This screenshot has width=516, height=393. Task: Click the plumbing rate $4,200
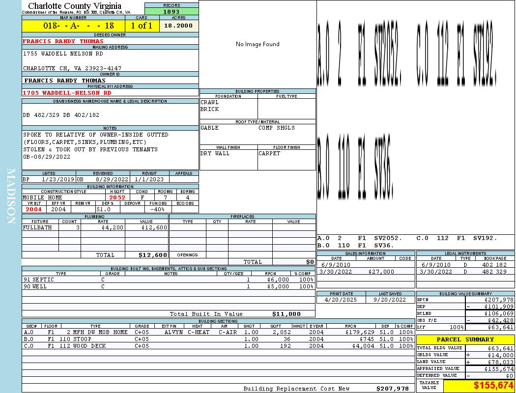(x=113, y=227)
